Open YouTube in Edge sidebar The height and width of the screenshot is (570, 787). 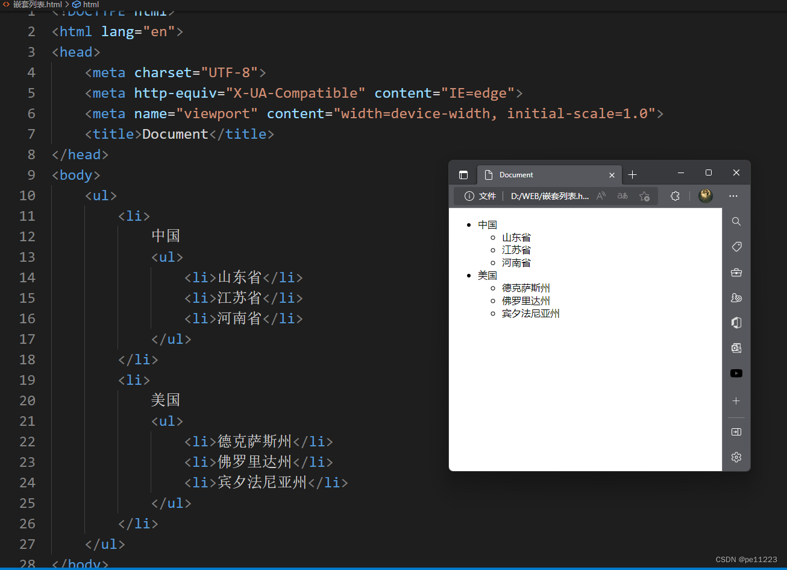[736, 373]
